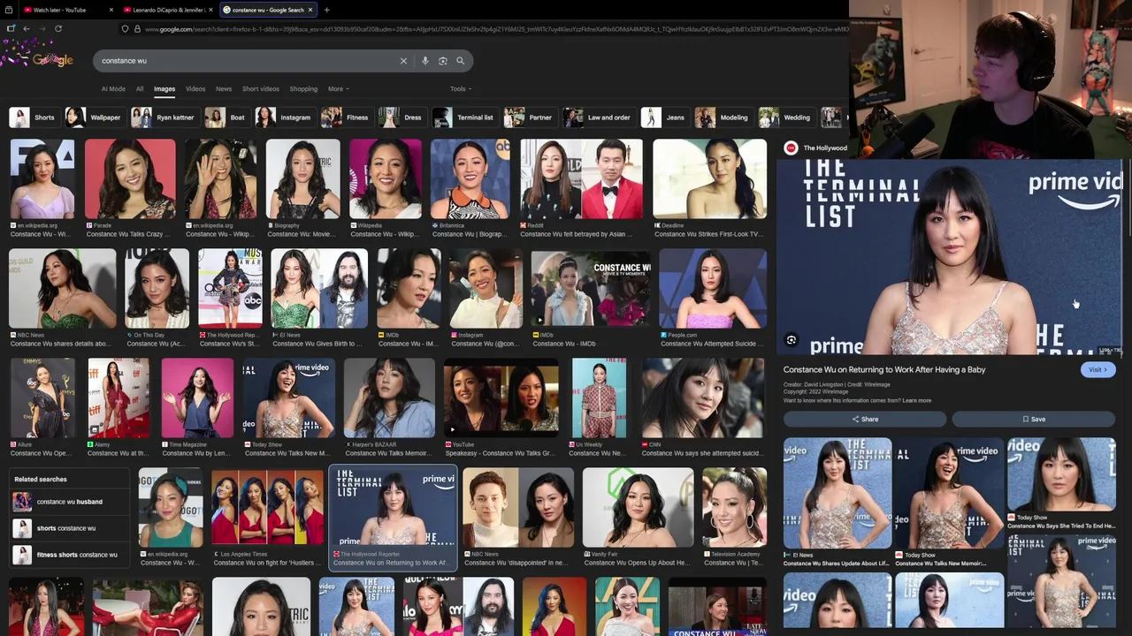Filter images by Wallpaper chip

95,117
